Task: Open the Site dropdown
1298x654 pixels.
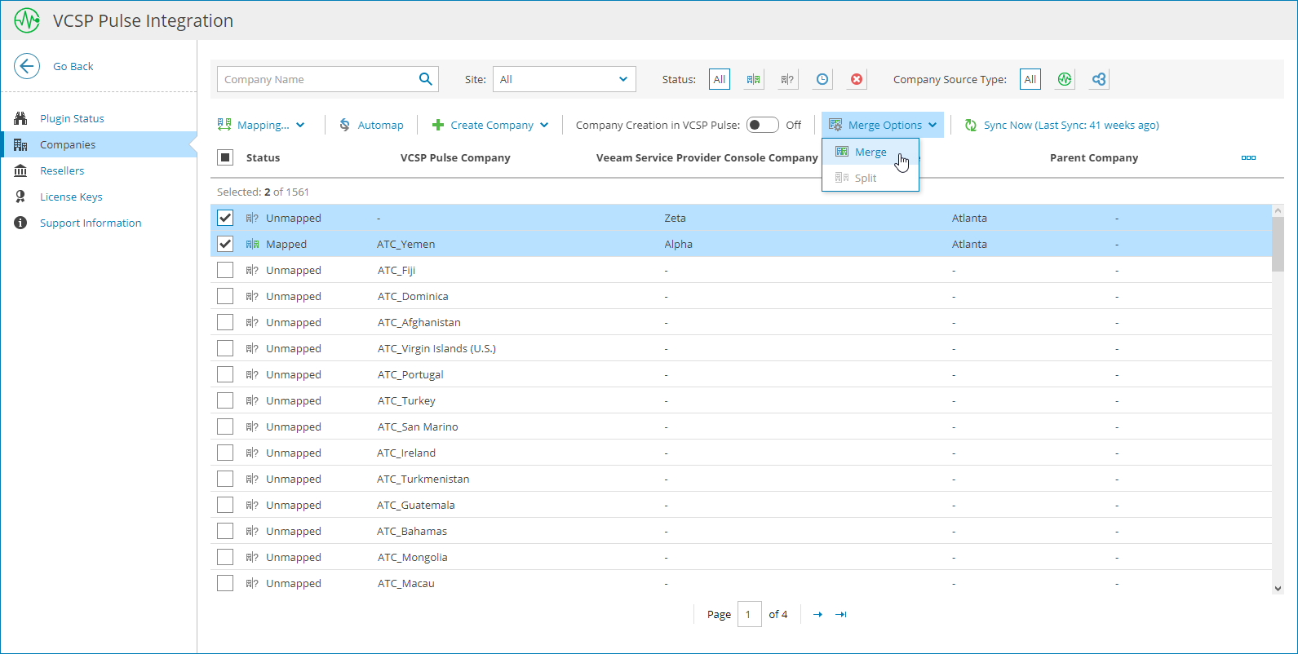Action: (x=565, y=79)
